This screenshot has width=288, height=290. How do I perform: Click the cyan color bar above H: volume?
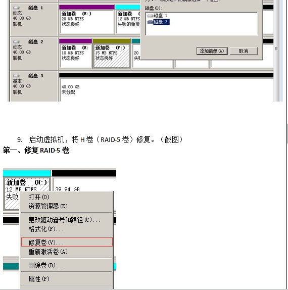click(x=27, y=173)
